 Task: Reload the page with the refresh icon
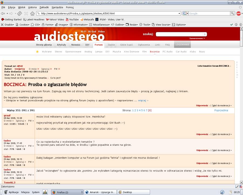click(x=19, y=14)
